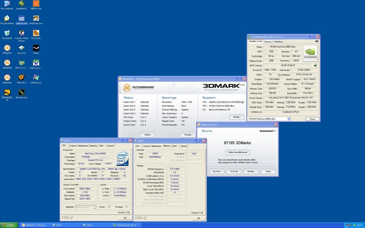
Task: Launch the RivaTuner desktop icon
Action: pos(36,35)
